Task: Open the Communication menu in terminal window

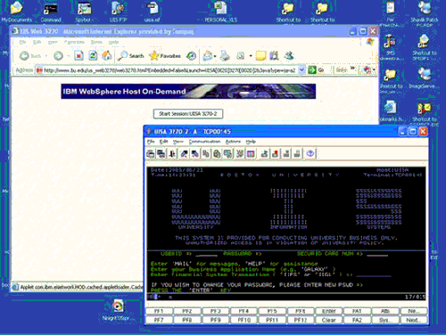Action: point(204,142)
